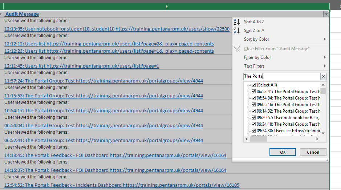Uncheck the 06:52:41 The Portal Group item
The image size is (341, 190).
pos(253,92)
